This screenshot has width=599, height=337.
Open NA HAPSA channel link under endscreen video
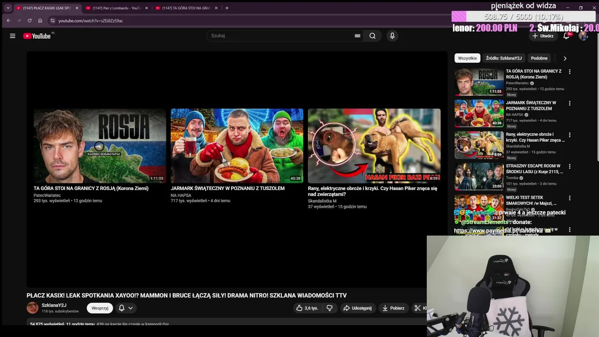pyautogui.click(x=181, y=195)
